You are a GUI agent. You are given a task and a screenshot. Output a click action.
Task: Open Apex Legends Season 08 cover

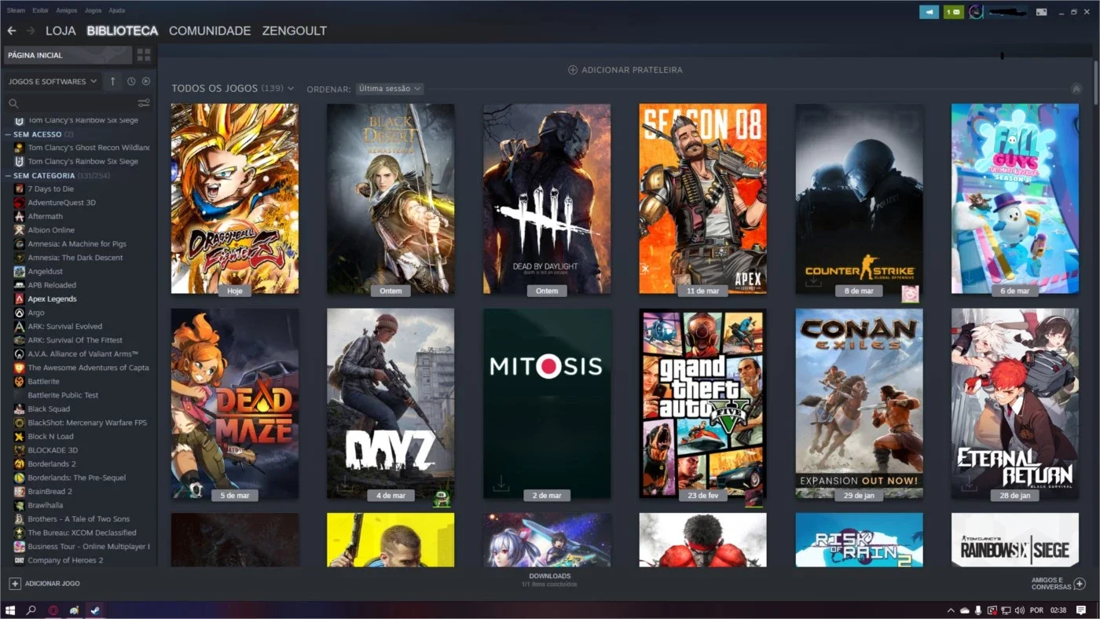703,199
